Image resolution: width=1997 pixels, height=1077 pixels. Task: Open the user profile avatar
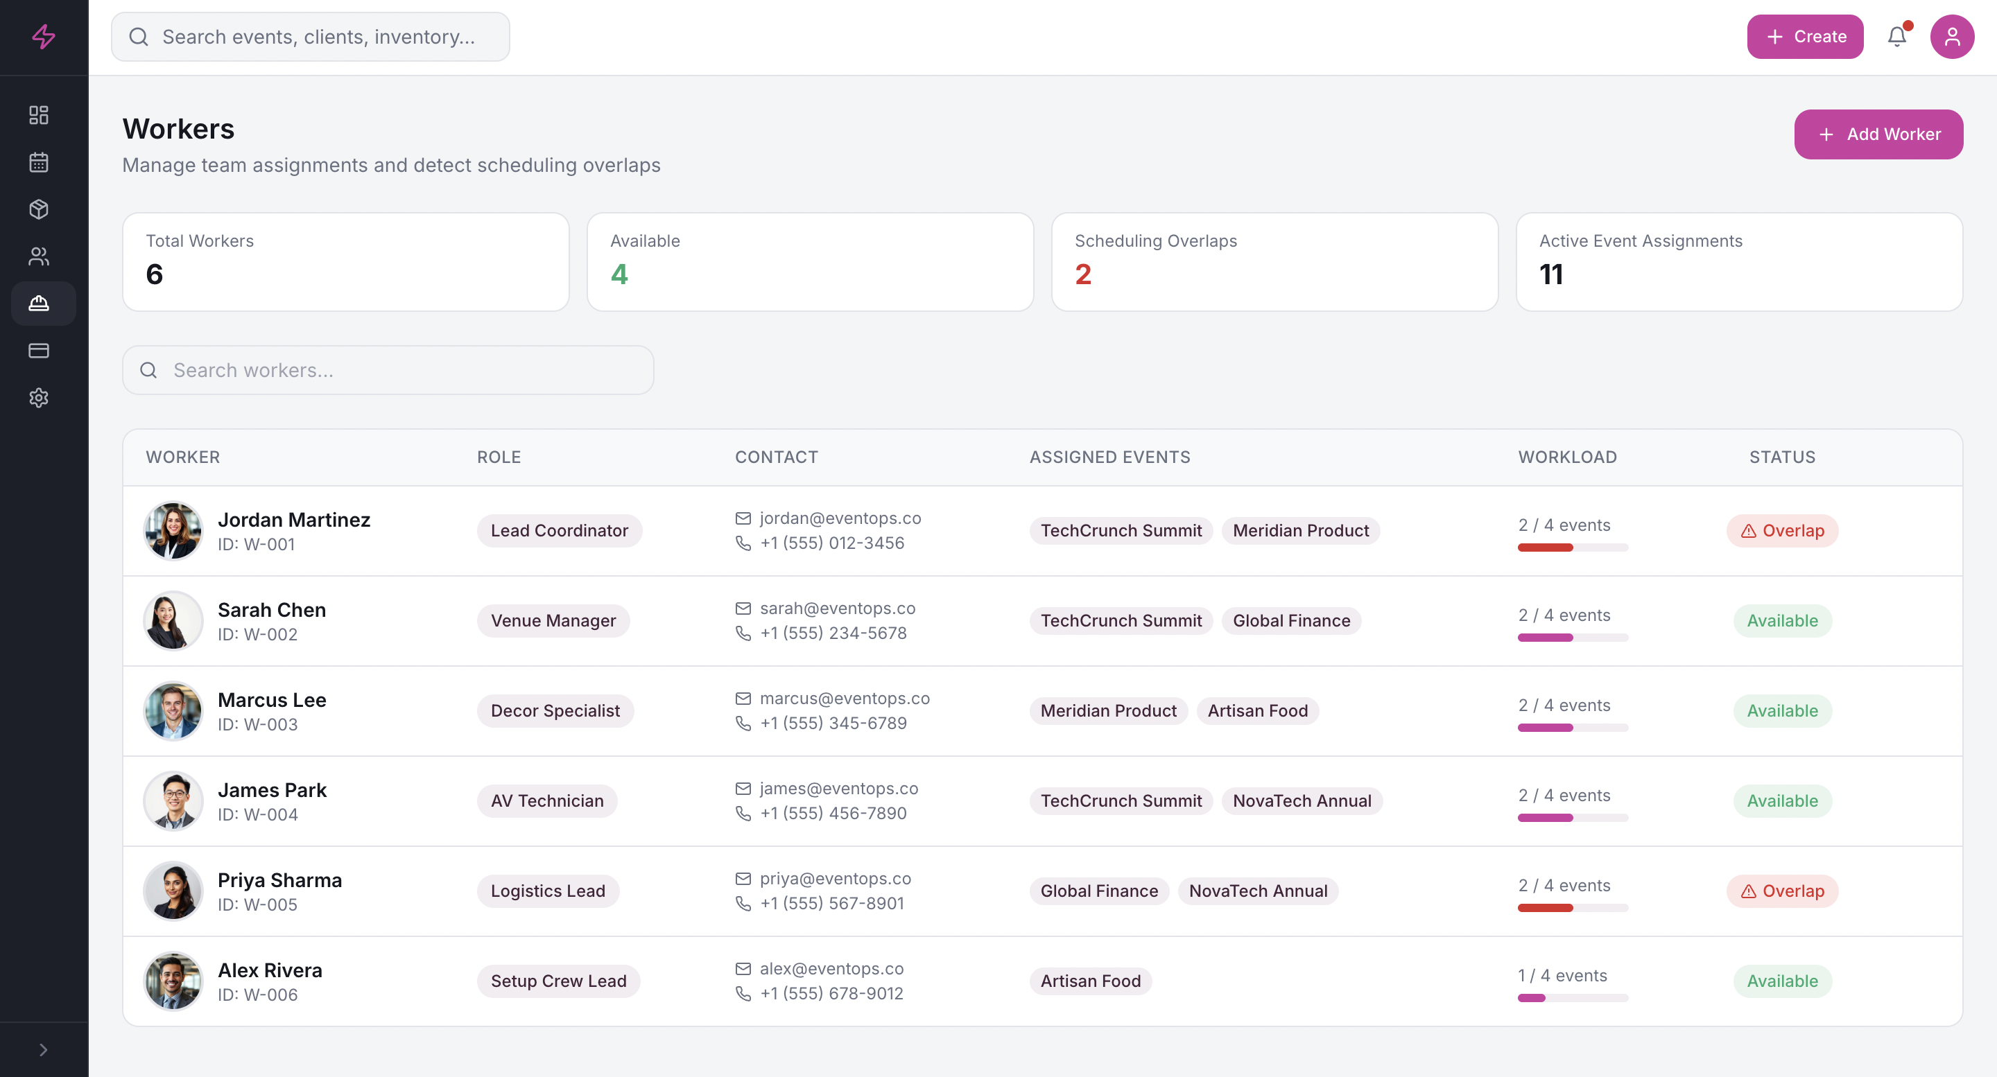1953,37
